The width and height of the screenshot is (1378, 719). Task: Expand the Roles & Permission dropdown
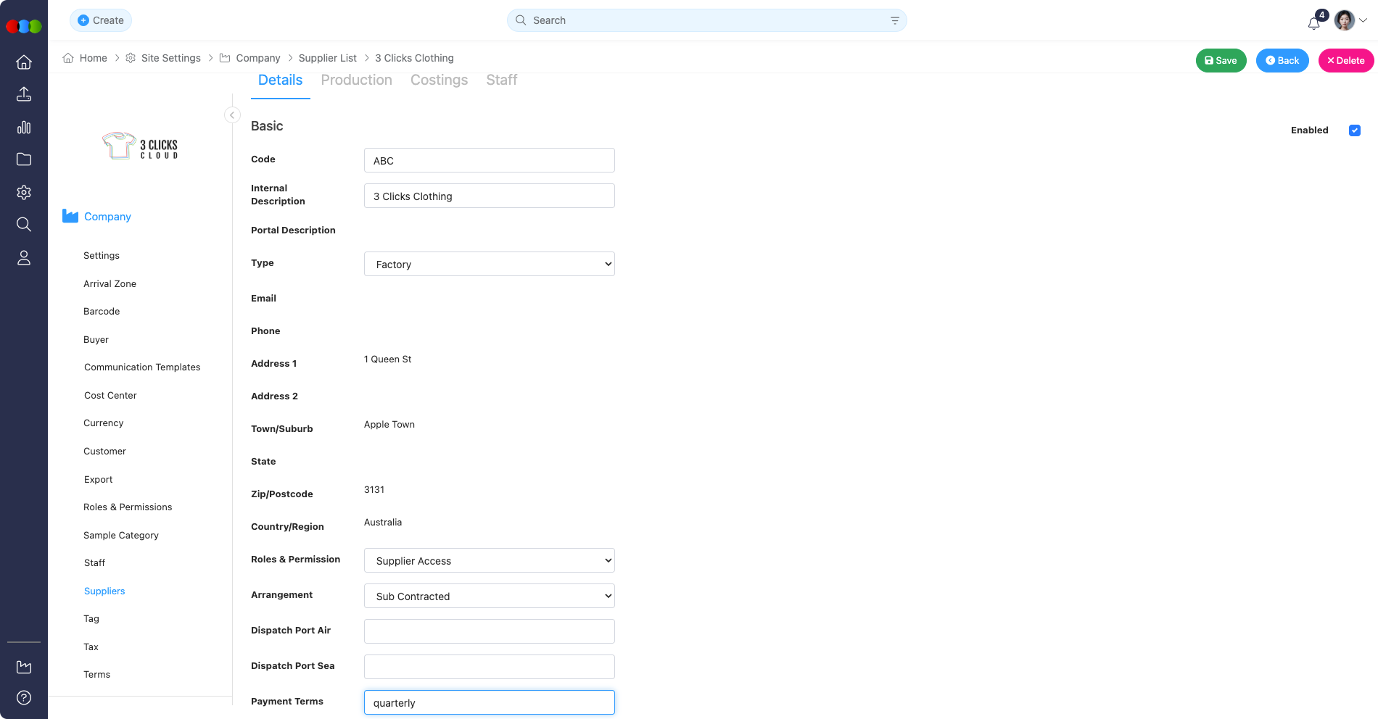[489, 560]
